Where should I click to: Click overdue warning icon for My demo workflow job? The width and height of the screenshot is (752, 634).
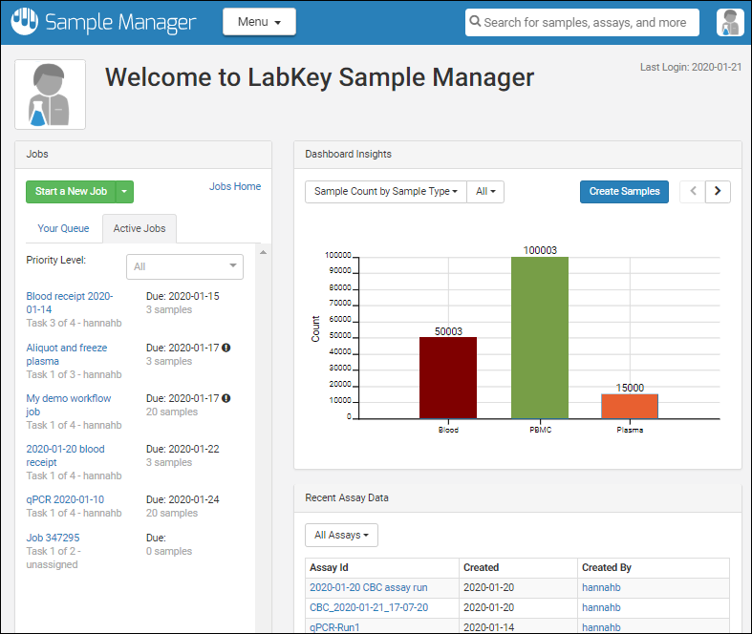pyautogui.click(x=226, y=399)
